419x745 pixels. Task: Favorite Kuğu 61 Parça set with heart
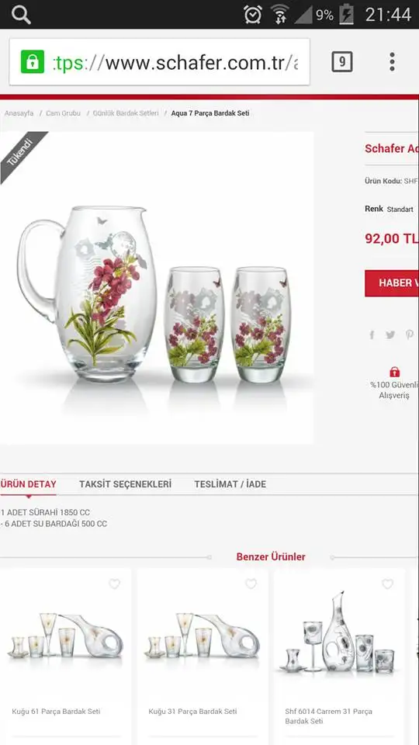tap(115, 584)
